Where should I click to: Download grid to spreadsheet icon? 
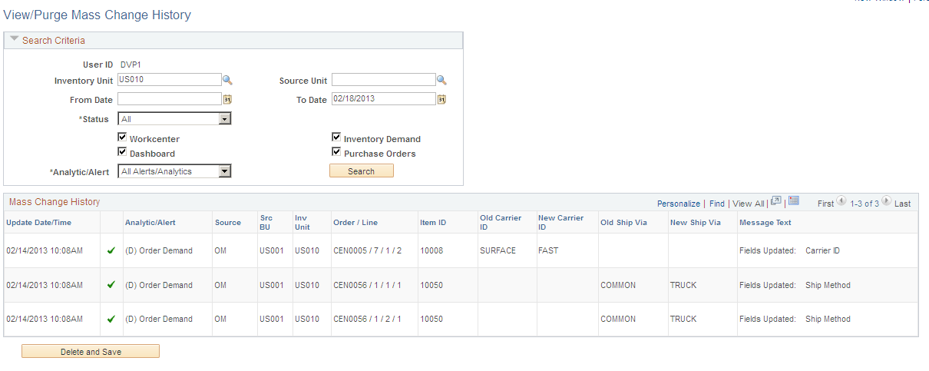pyautogui.click(x=794, y=201)
